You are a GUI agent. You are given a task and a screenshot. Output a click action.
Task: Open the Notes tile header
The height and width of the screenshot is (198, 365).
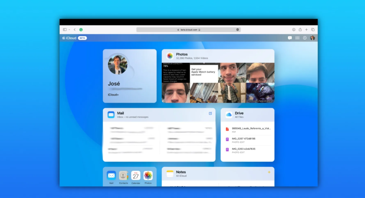[218, 174]
